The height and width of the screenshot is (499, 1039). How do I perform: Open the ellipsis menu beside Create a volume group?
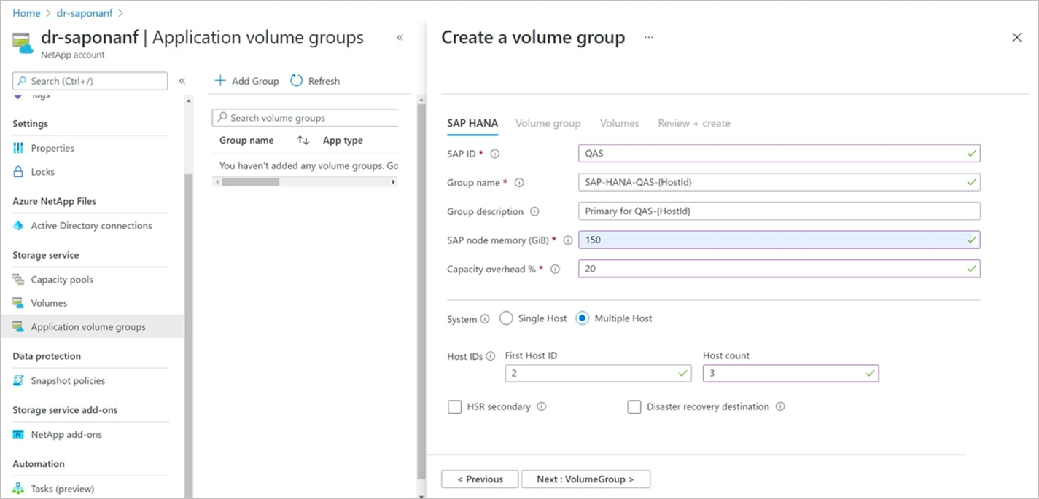(x=649, y=38)
